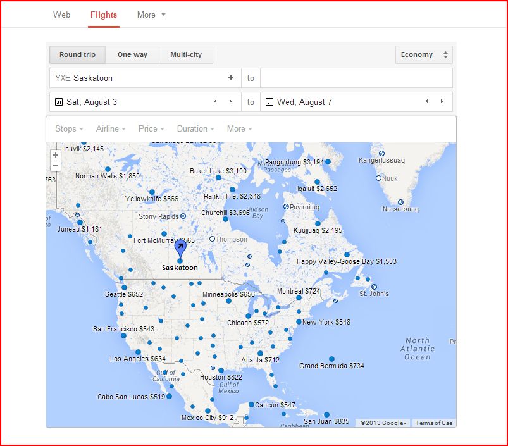This screenshot has height=446, width=508.
Task: Advance the return date with the right arrow
Action: [442, 101]
